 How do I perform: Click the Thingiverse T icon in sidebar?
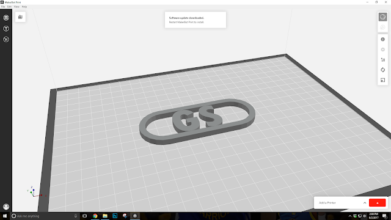pyautogui.click(x=6, y=29)
